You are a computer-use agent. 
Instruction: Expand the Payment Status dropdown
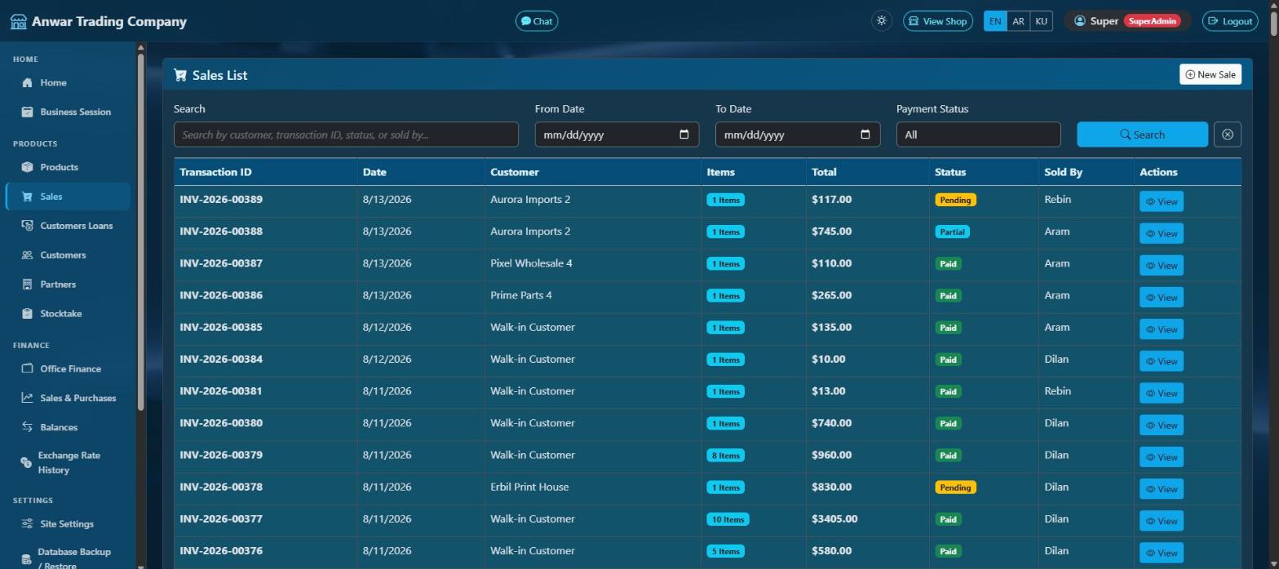[x=978, y=135]
